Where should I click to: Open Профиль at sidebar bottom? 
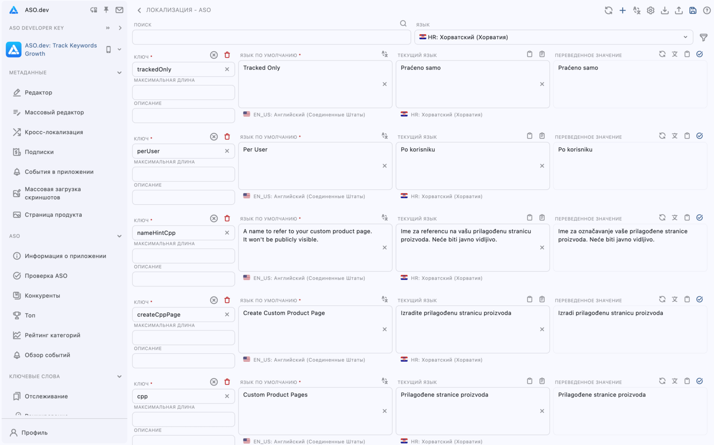coord(35,433)
